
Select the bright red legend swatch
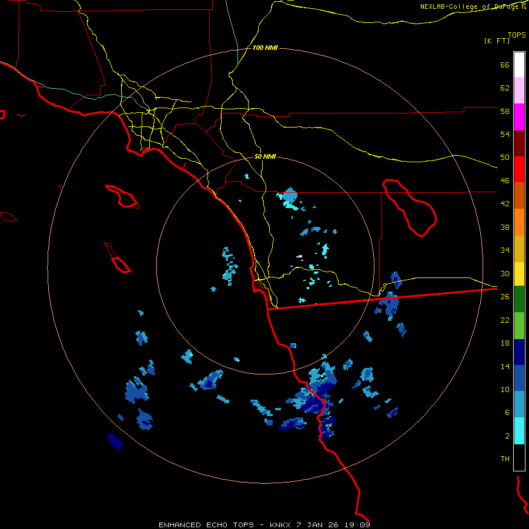click(x=519, y=169)
